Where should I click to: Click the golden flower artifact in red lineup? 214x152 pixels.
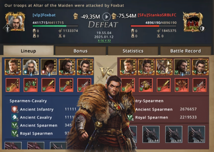pyautogui.click(x=146, y=85)
